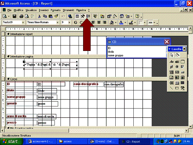Open the Special Effect dropdown arrow
Screen dimensions: 193x145
pos(154,23)
